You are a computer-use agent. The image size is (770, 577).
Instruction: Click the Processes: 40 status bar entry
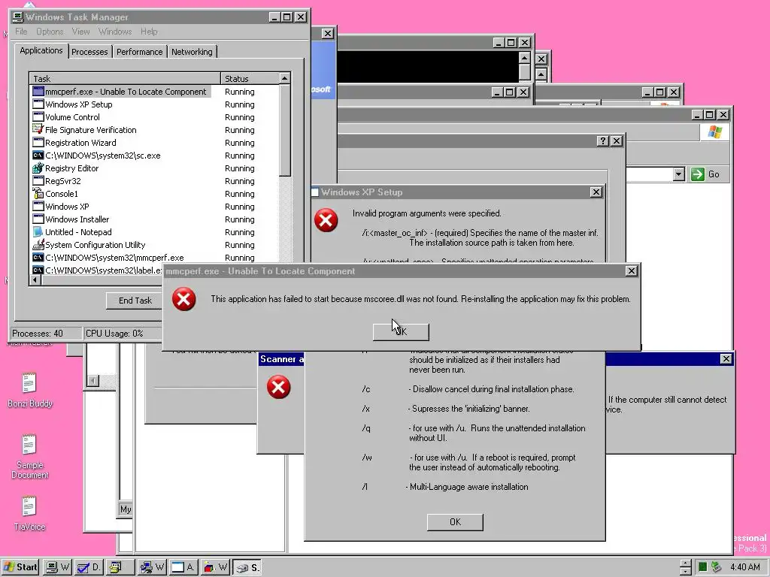pyautogui.click(x=46, y=333)
